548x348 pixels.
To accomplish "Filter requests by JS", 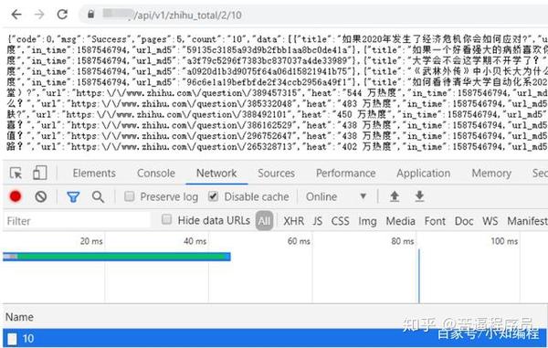I will pos(317,221).
